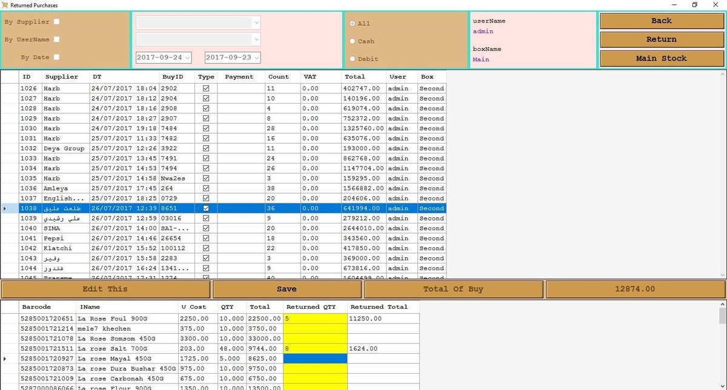Check the By Date filter checkbox
Image resolution: width=727 pixels, height=390 pixels.
point(57,58)
